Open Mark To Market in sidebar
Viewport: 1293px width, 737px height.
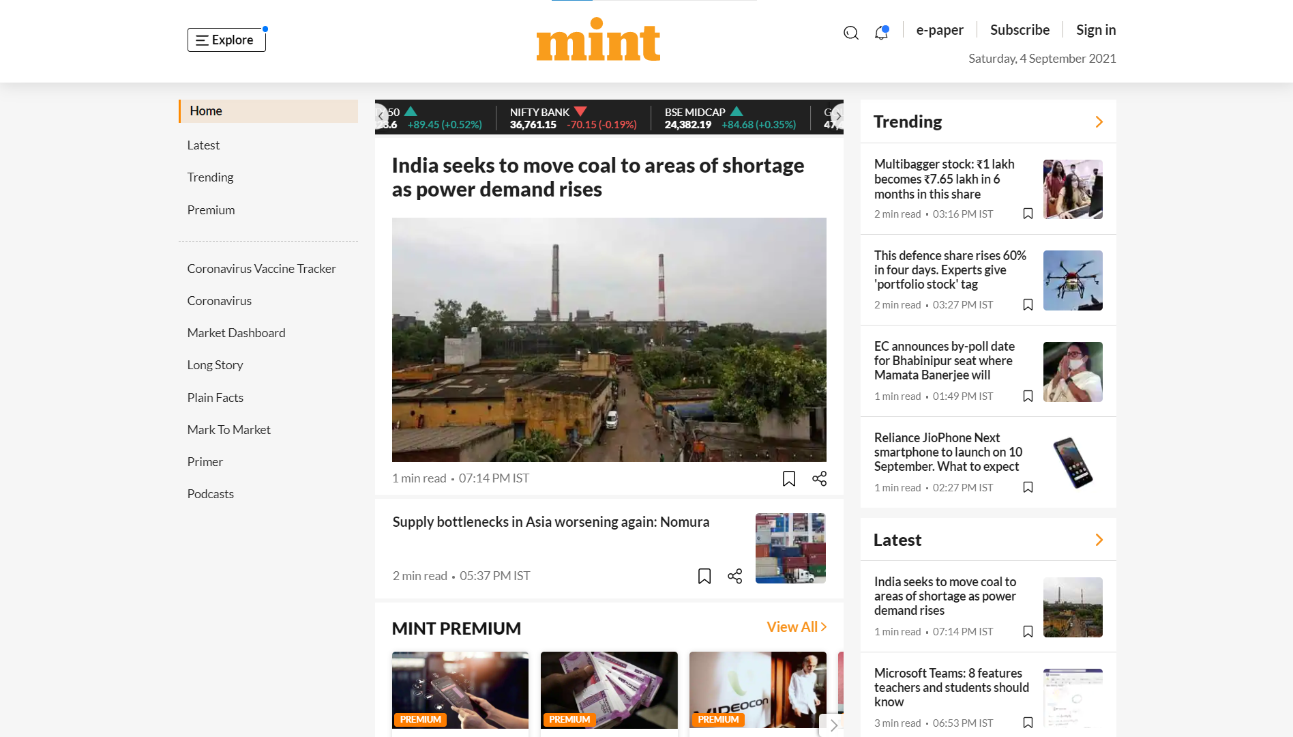tap(228, 429)
